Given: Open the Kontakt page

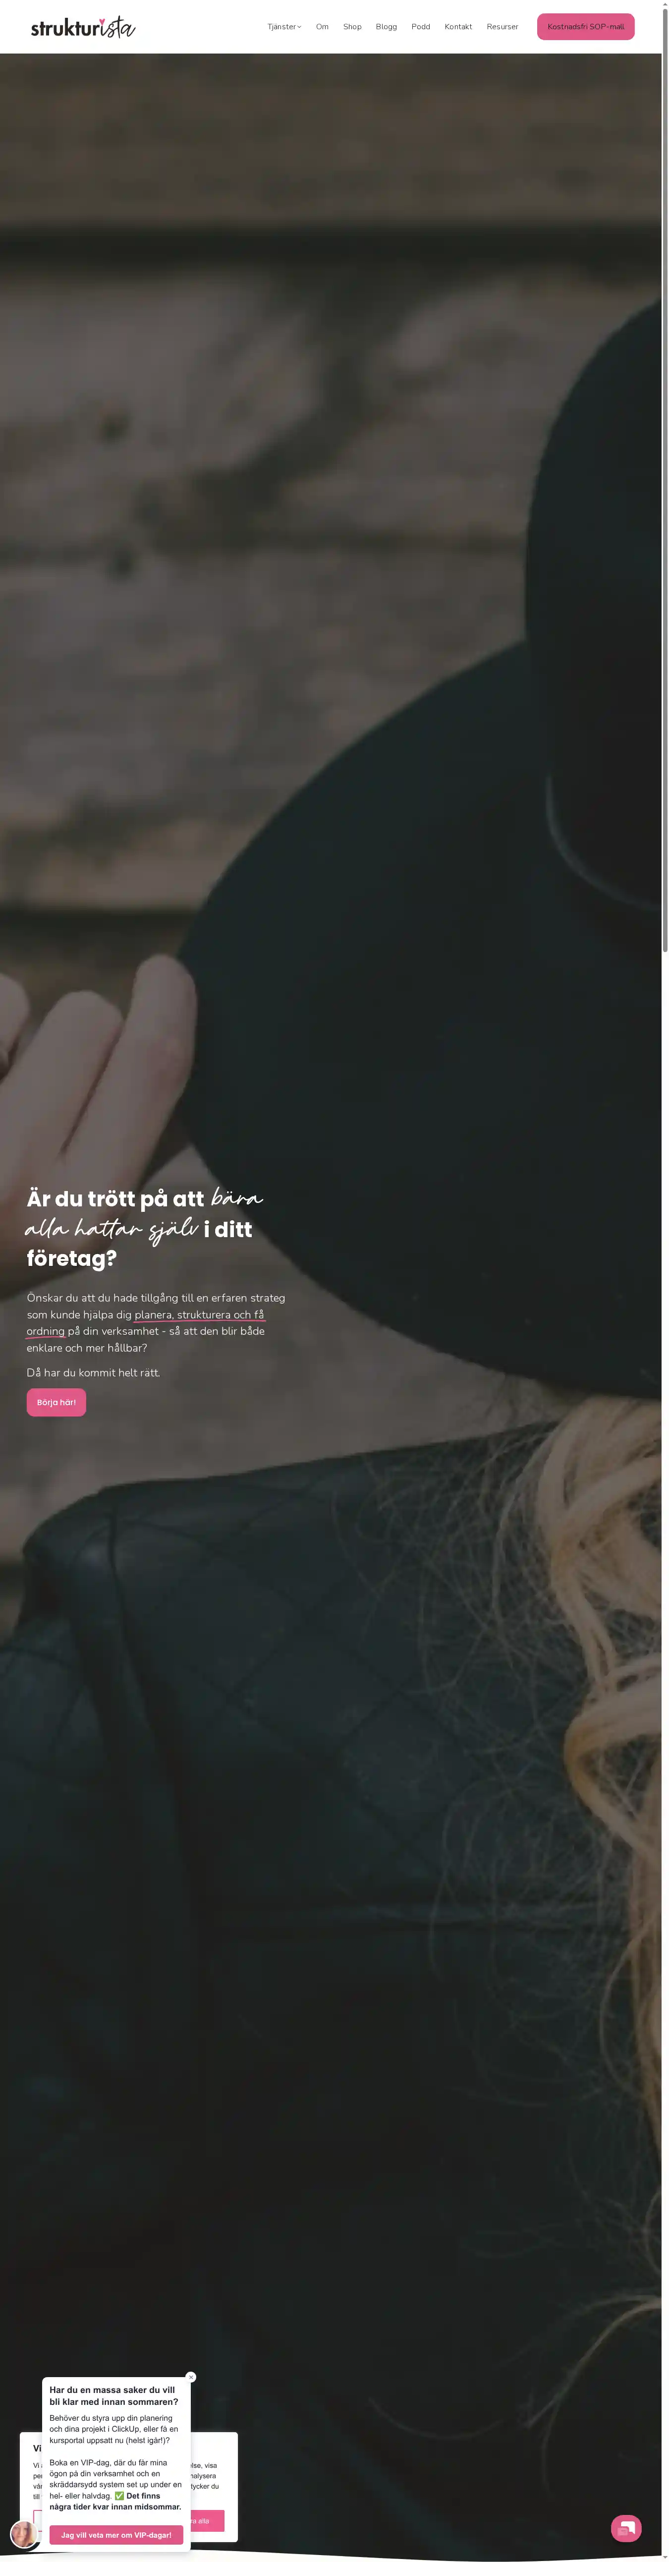Looking at the screenshot, I should pos(458,27).
